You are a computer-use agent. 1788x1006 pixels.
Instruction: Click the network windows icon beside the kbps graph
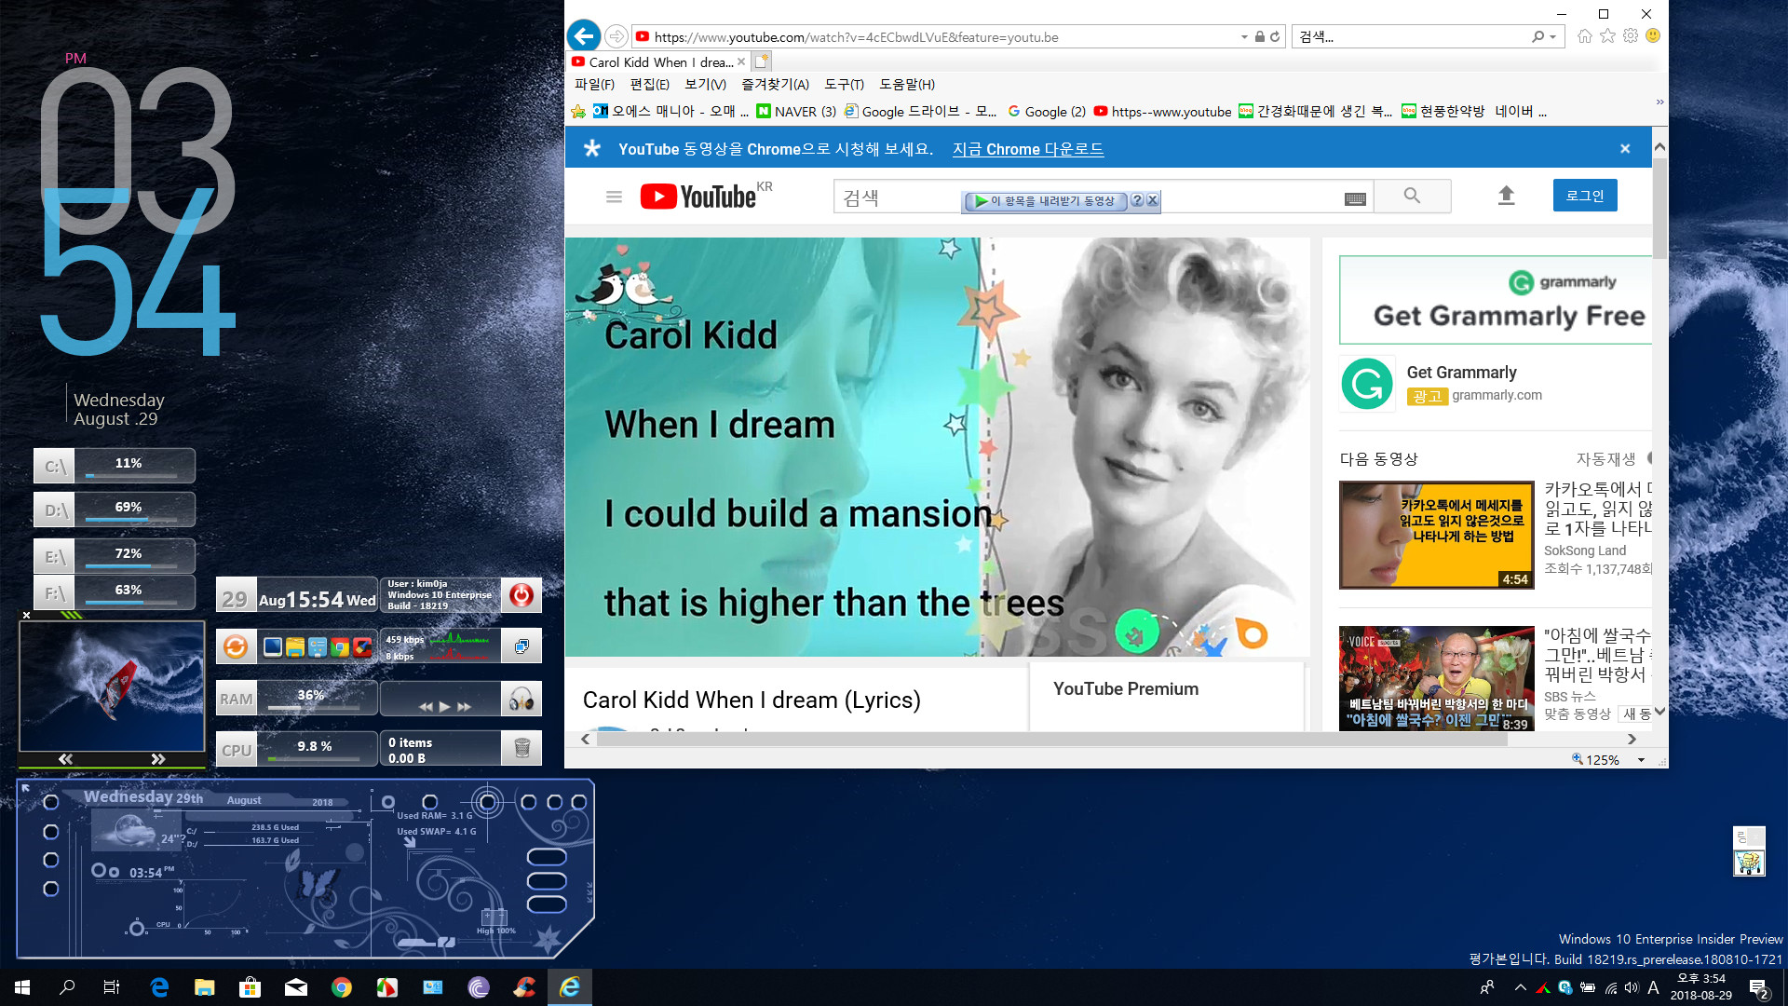coord(521,646)
